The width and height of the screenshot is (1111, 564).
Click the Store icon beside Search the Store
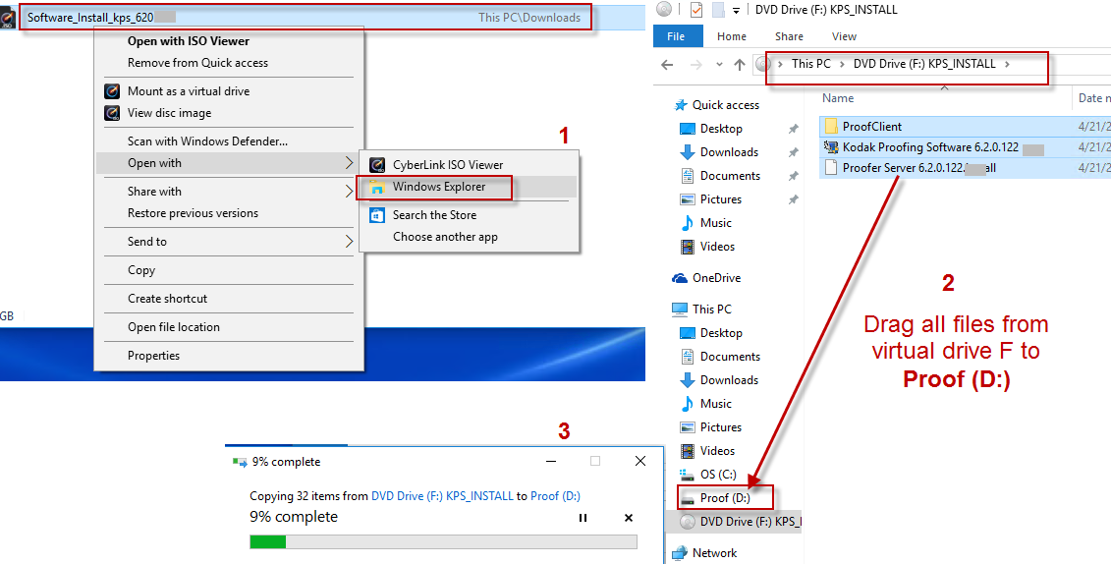(x=377, y=215)
